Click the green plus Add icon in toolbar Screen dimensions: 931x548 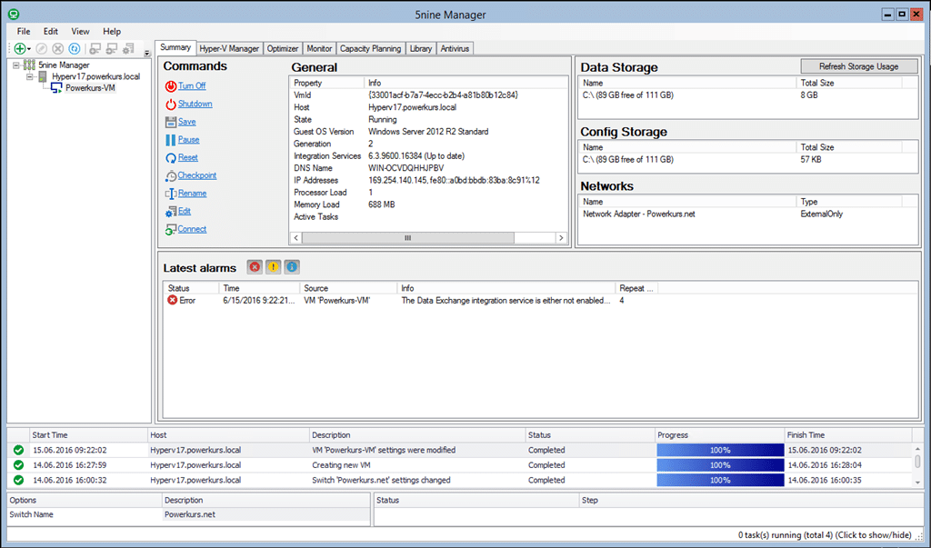[20, 49]
